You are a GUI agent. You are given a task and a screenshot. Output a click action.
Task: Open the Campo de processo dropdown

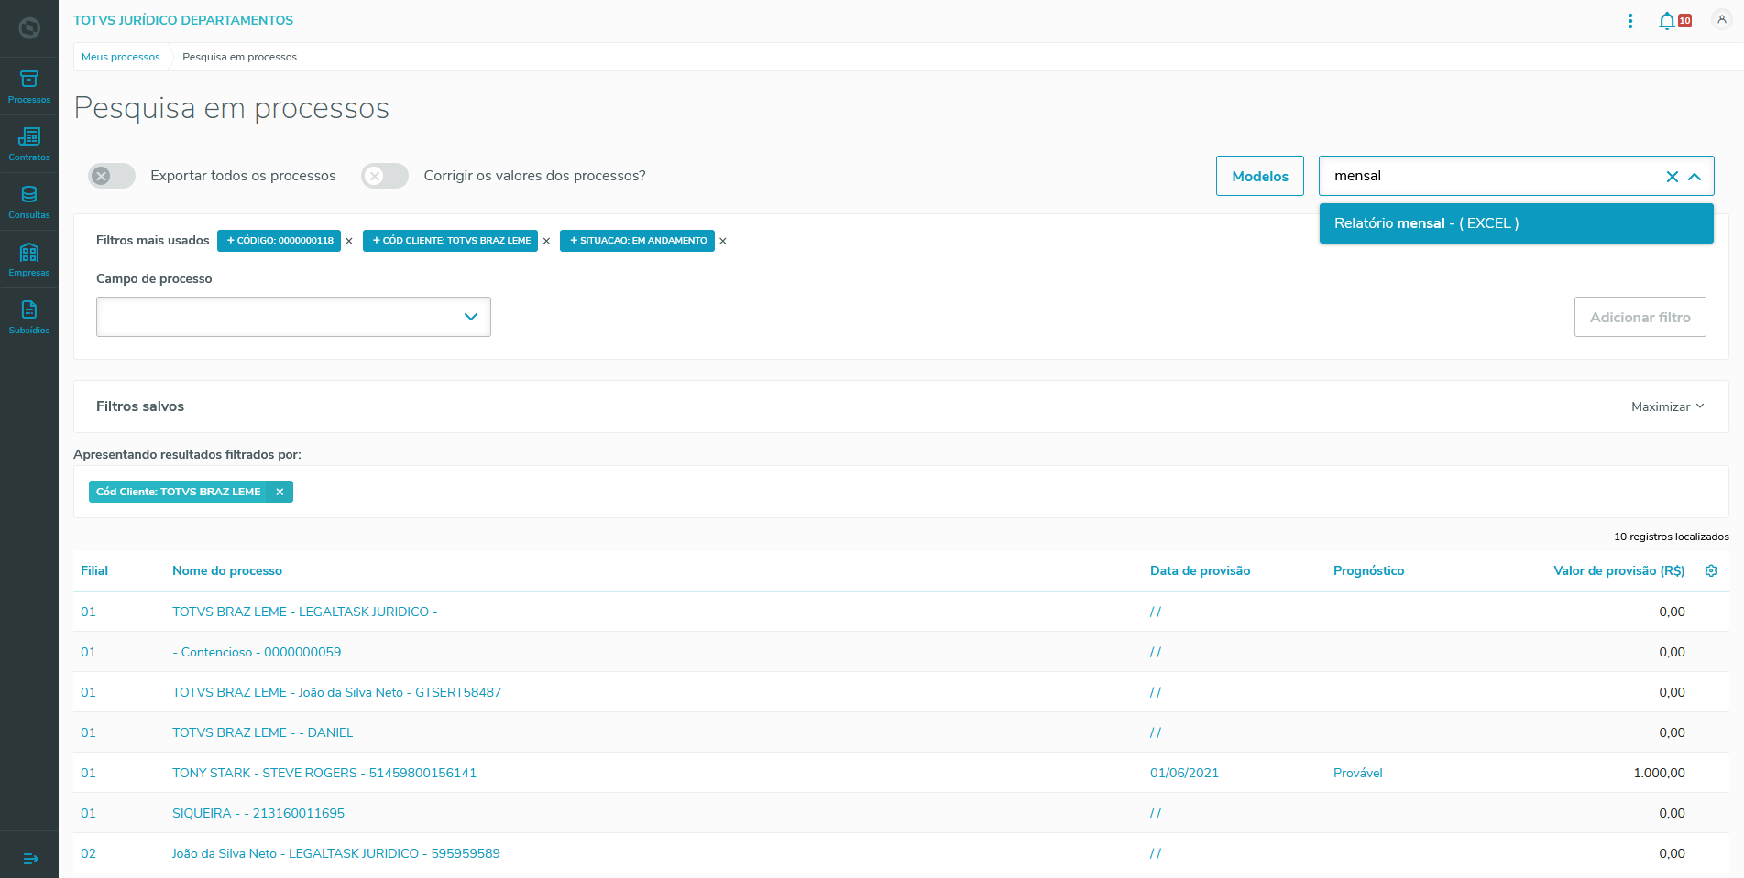click(293, 317)
